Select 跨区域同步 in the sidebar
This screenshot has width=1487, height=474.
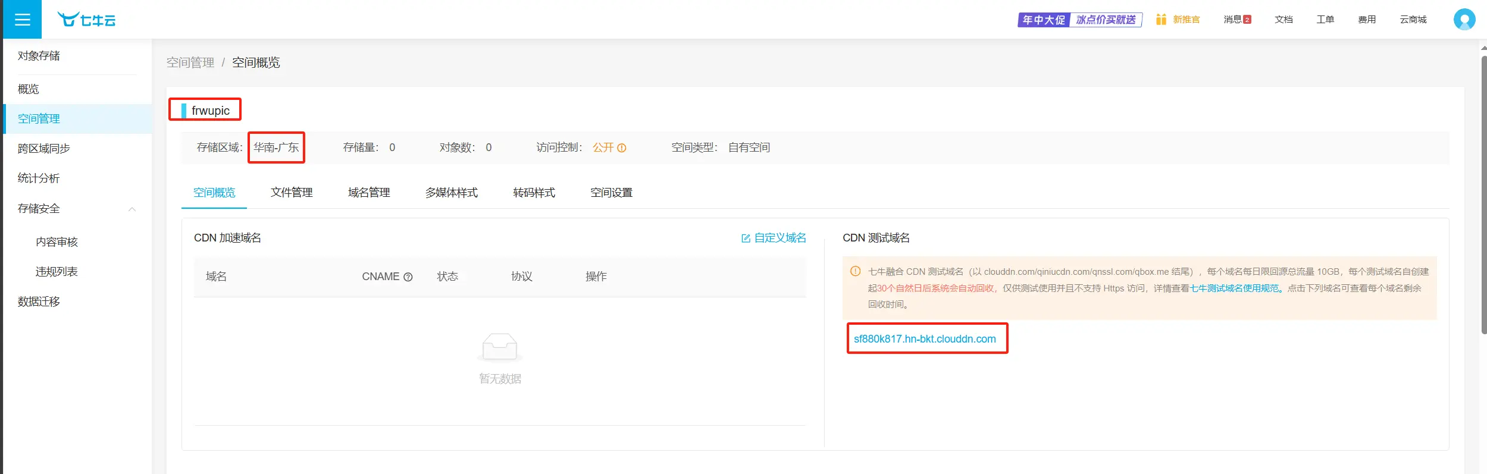point(44,149)
